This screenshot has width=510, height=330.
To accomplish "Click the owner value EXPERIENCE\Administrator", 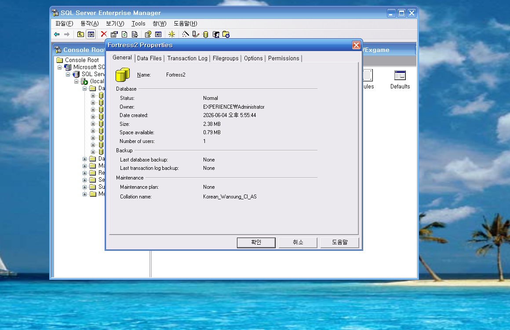I will click(233, 107).
